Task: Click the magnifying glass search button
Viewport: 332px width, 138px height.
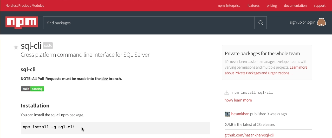Action: [x=261, y=23]
